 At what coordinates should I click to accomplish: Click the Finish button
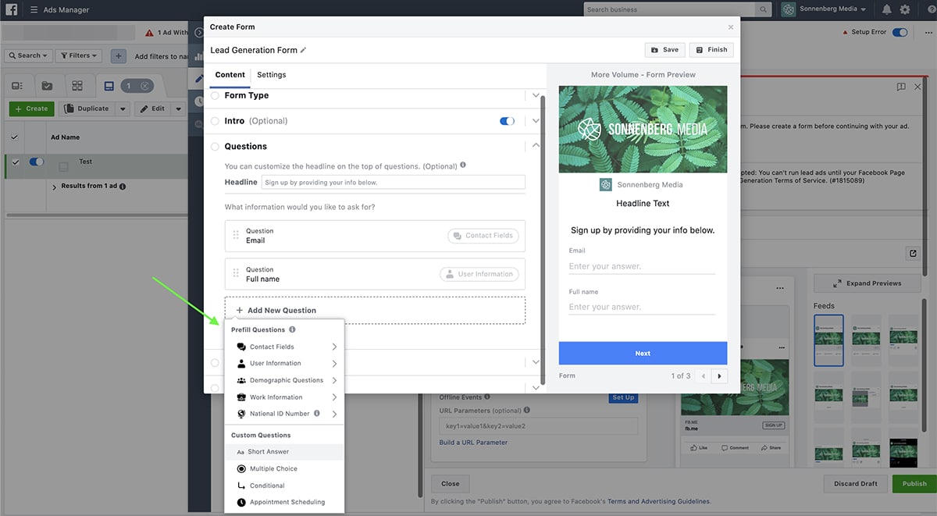click(711, 50)
